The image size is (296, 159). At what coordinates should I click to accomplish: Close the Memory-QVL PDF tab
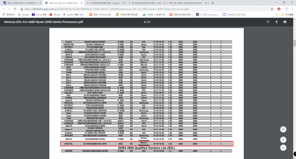coord(81,3)
